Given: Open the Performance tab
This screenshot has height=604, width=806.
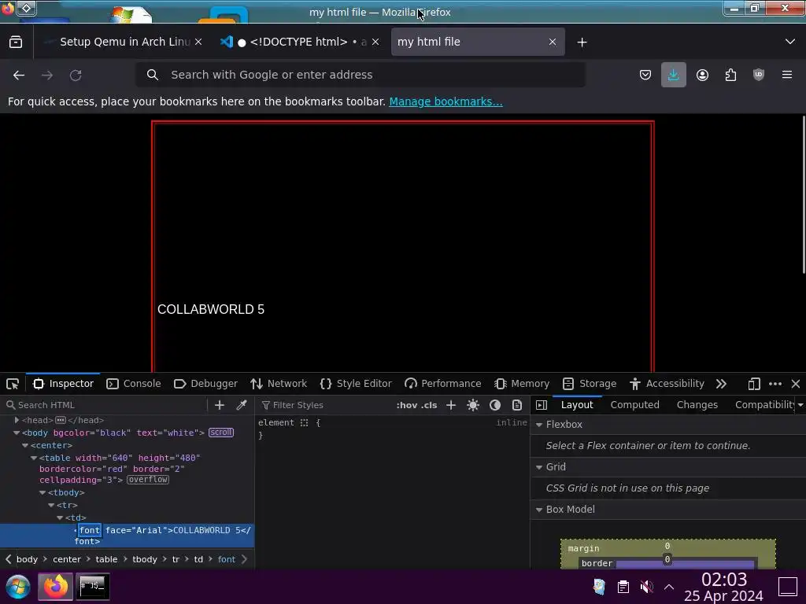Looking at the screenshot, I should tap(442, 384).
